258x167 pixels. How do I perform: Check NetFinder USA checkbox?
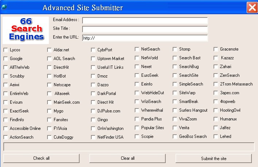coord(93,137)
